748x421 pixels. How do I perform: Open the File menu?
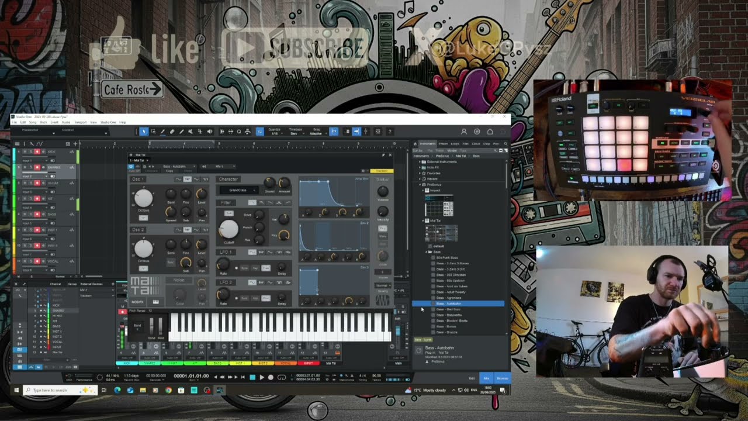15,122
